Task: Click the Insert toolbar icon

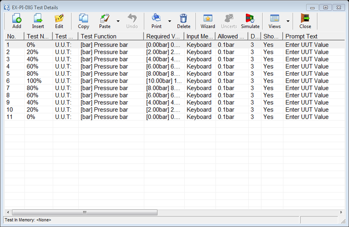Action: (x=38, y=21)
